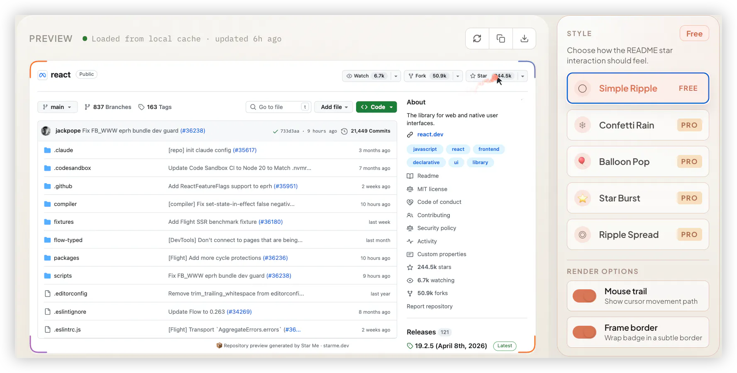Click the MIT license scale icon
The height and width of the screenshot is (373, 737).
(410, 189)
